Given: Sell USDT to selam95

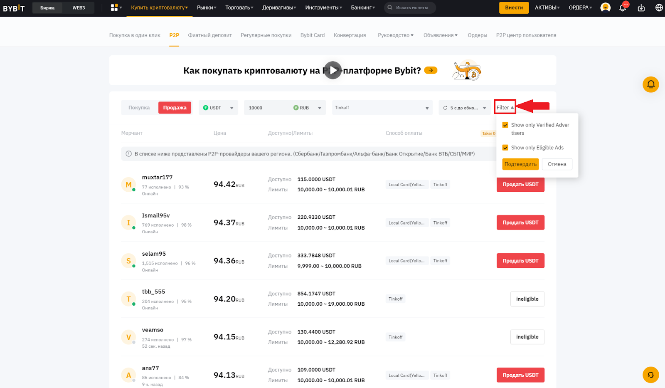Looking at the screenshot, I should (520, 261).
